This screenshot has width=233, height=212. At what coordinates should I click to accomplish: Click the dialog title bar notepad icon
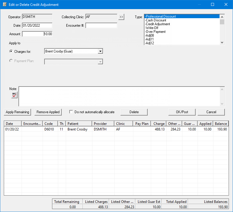pyautogui.click(x=5, y=5)
